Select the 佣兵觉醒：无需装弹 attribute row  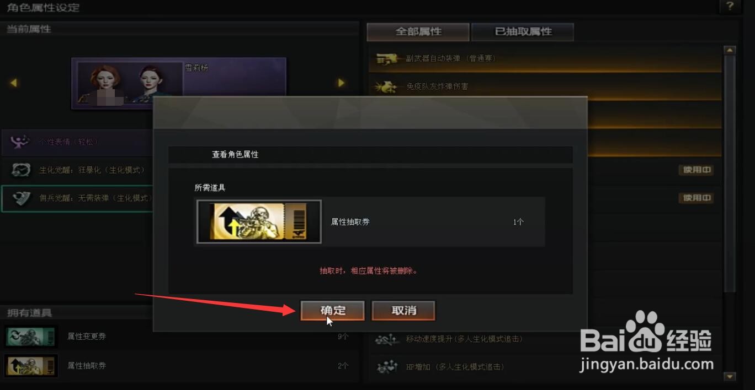[x=77, y=198]
